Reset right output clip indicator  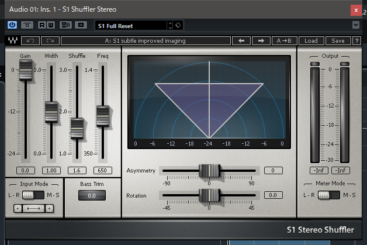click(x=345, y=64)
